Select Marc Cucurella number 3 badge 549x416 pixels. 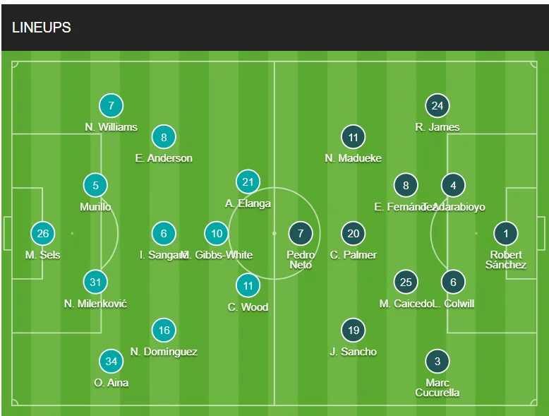click(438, 362)
